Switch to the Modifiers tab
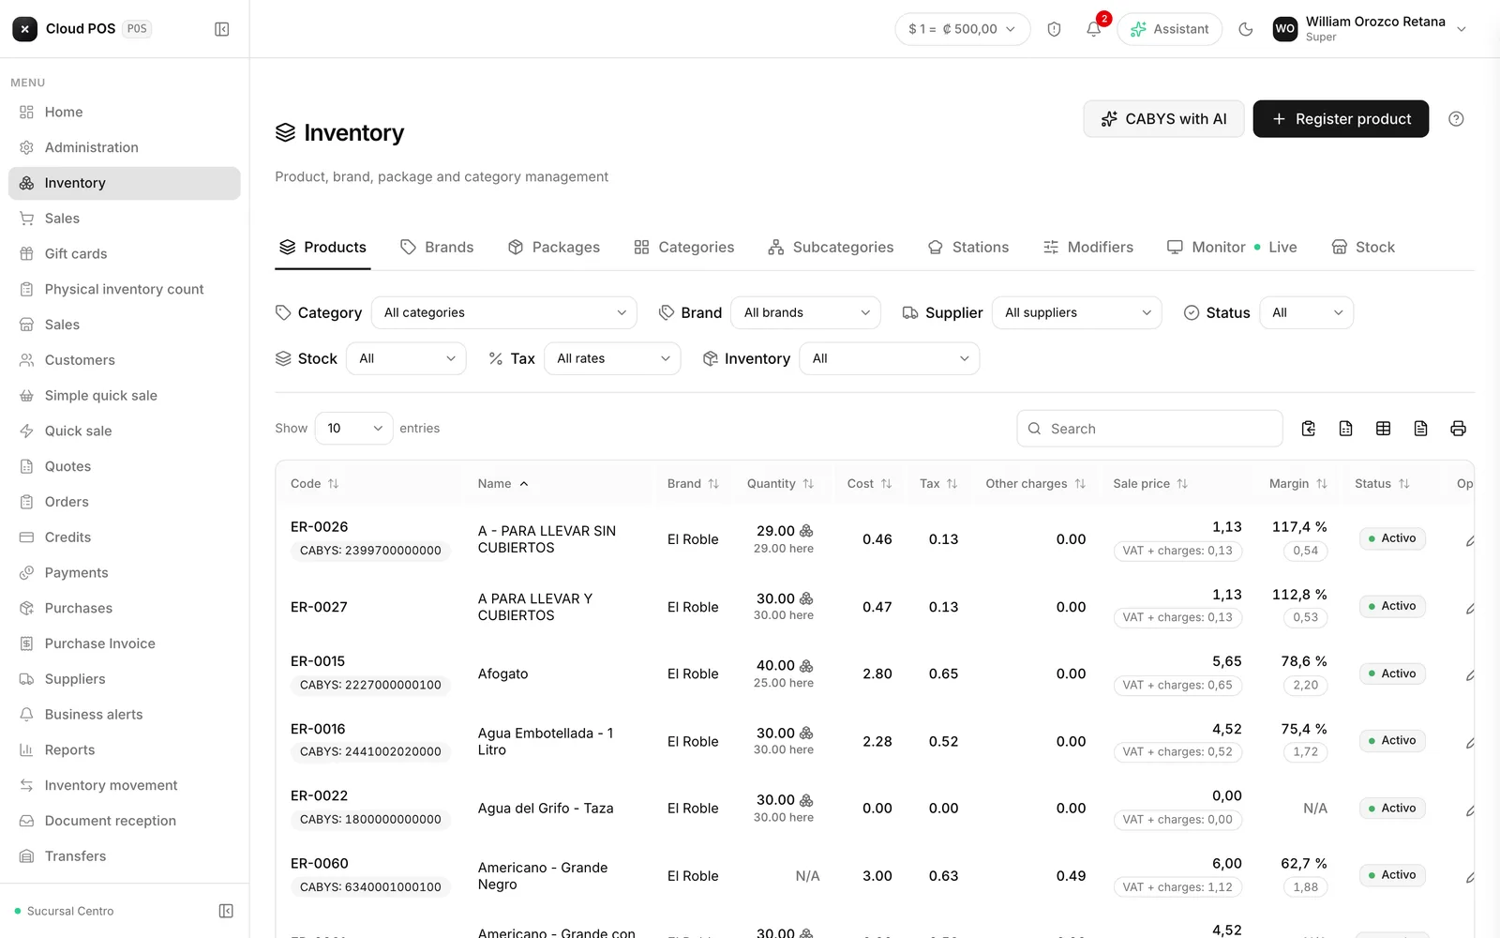1500x938 pixels. [x=1088, y=248]
